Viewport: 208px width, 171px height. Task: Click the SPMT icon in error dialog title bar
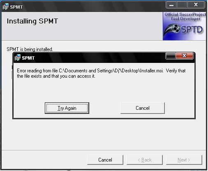click(x=17, y=58)
